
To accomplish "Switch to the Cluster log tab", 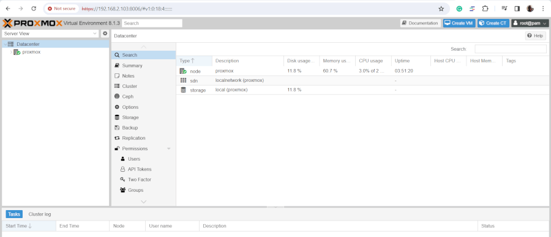I will [x=40, y=214].
